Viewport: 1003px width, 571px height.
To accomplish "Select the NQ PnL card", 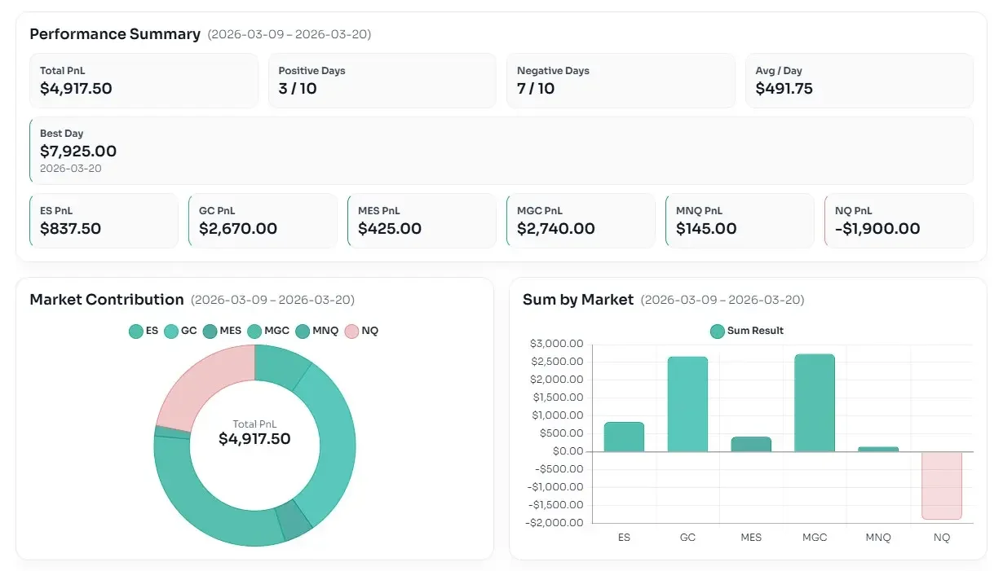I will (x=899, y=221).
